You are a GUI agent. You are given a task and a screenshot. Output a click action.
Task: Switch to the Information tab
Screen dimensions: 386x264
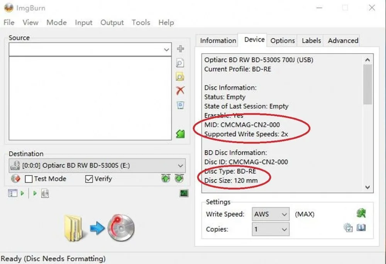218,41
